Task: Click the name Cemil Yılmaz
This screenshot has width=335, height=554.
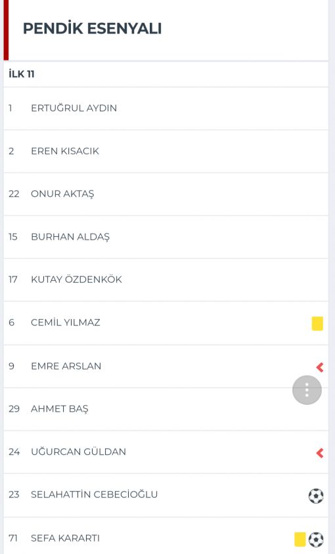Action: pos(66,322)
